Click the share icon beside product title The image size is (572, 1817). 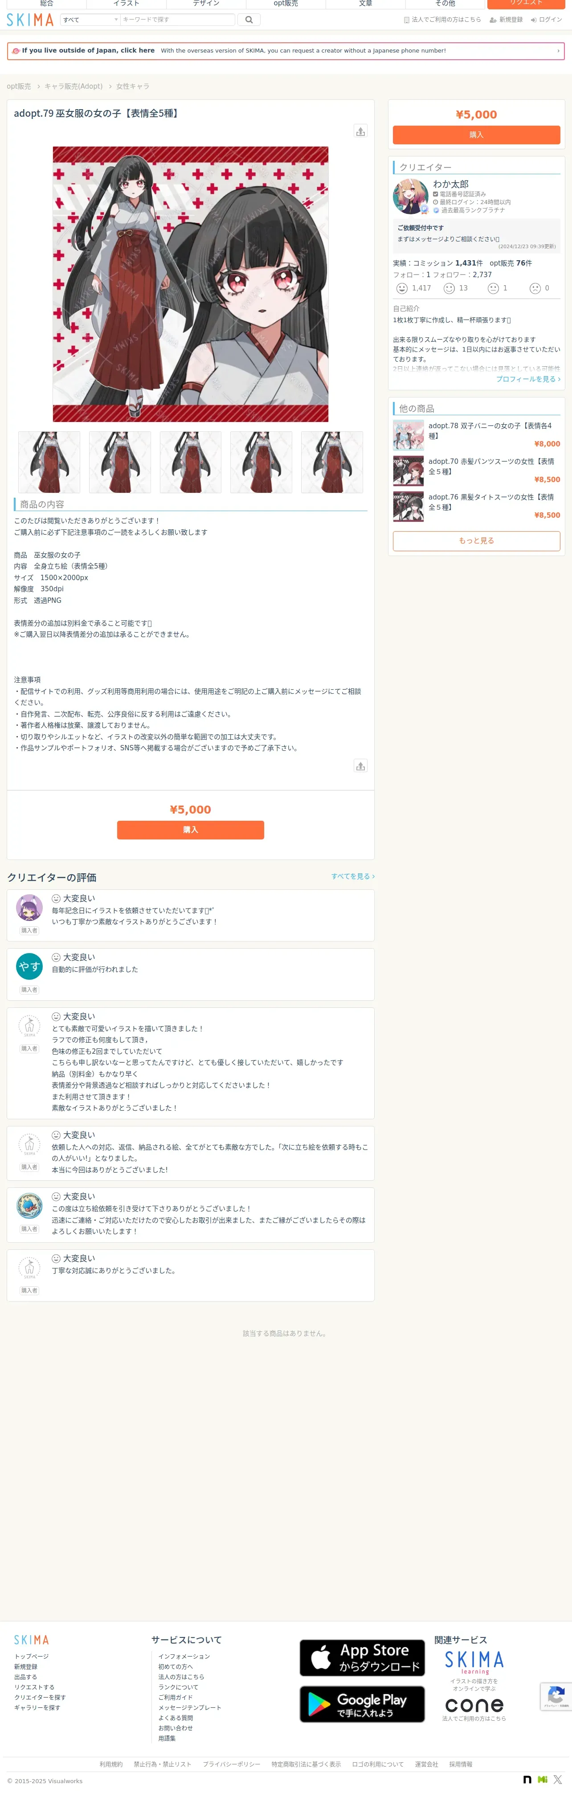pos(360,131)
